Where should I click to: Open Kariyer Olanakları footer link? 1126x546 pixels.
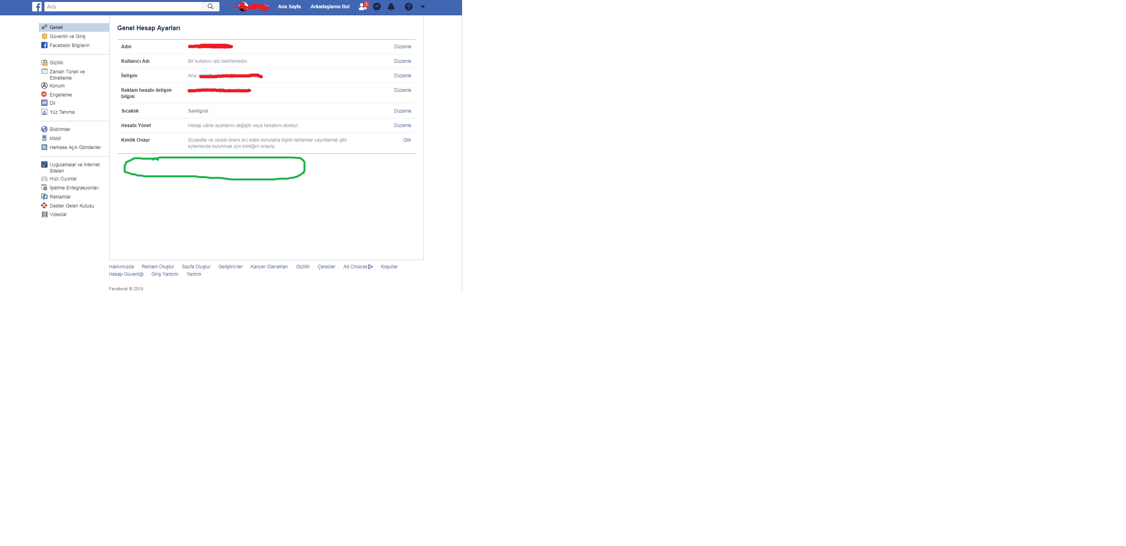[269, 266]
